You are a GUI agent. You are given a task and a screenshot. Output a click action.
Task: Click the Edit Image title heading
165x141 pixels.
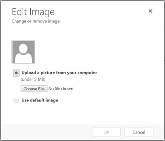coord(33,12)
